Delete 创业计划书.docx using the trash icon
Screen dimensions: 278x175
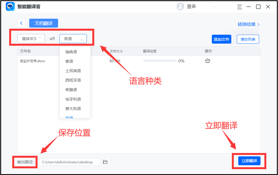[x=208, y=60]
